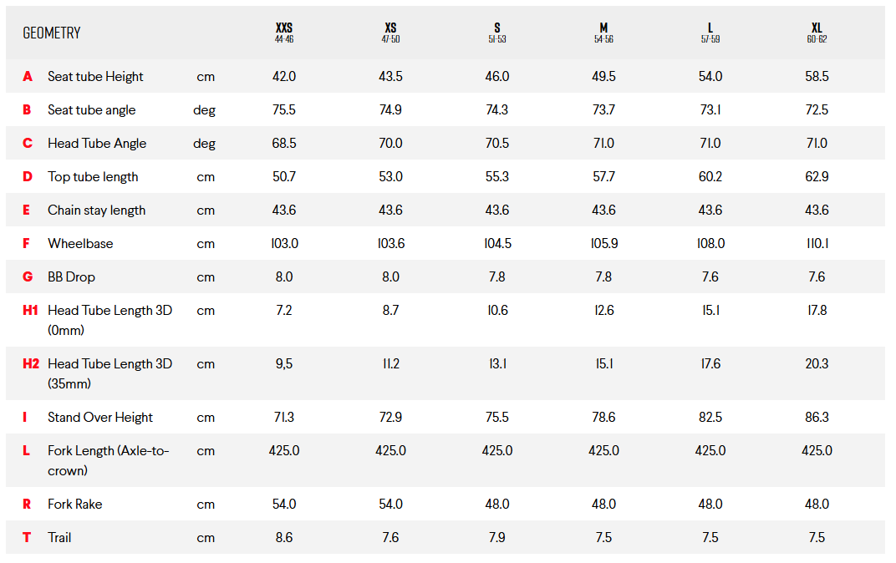
Task: Click the Stand Over Height label
Action: coord(100,418)
